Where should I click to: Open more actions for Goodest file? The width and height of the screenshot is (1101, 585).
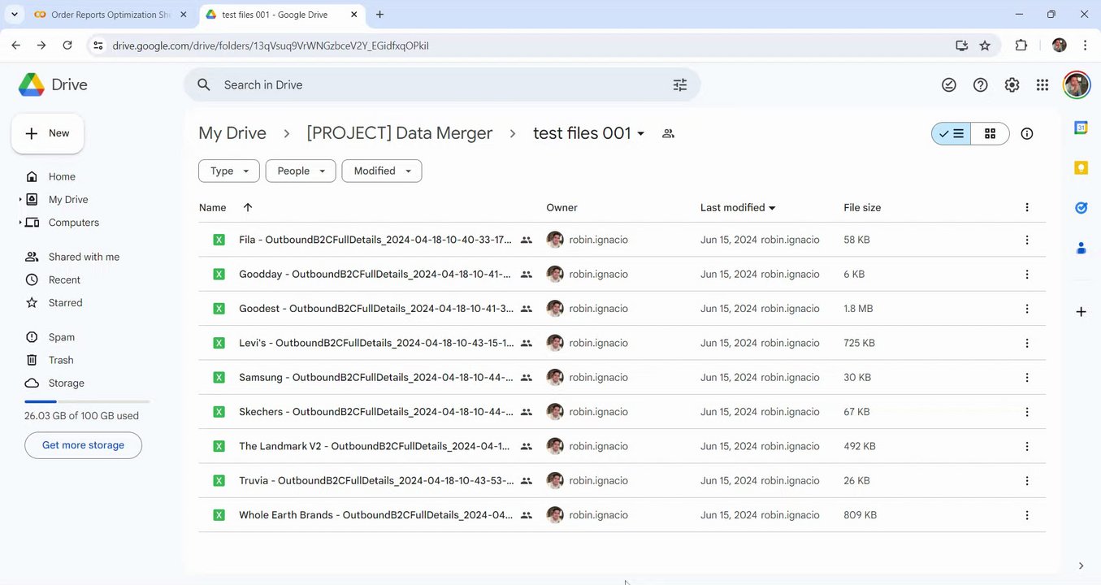pos(1027,309)
